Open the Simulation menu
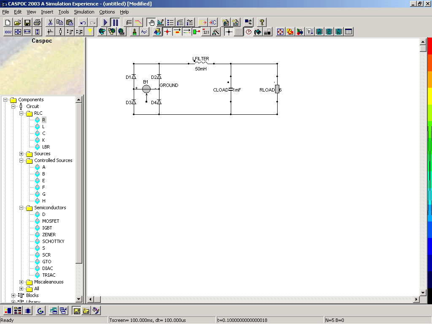 pyautogui.click(x=84, y=12)
